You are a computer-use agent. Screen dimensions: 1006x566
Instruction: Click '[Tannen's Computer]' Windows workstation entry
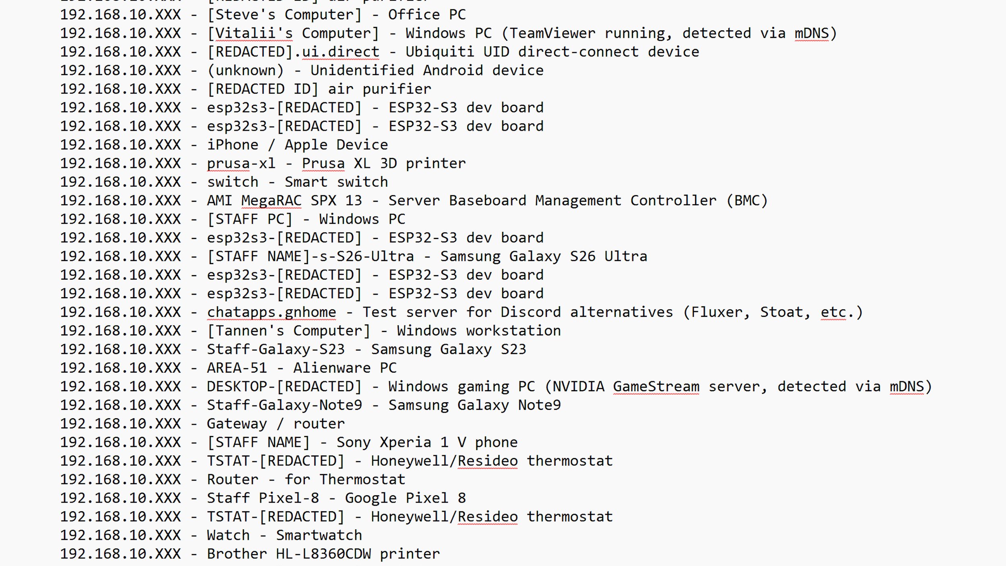(x=289, y=331)
